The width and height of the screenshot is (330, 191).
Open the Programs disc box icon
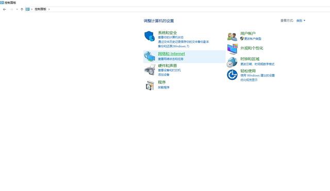tap(150, 85)
